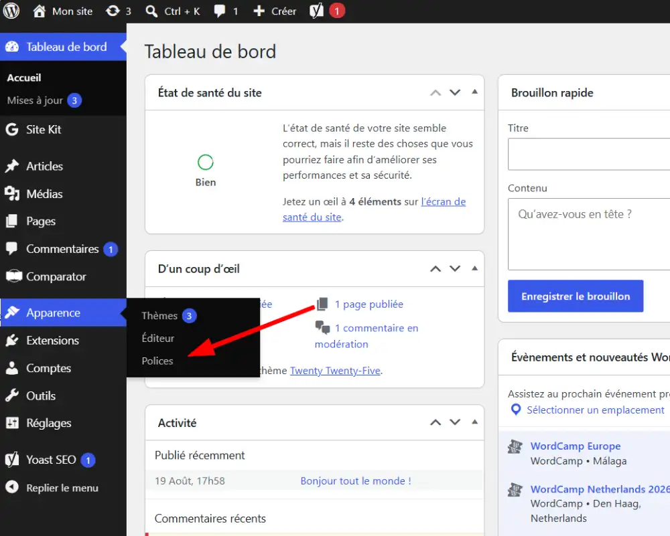The image size is (670, 536).
Task: Collapse the sidebar with Replier le menu
Action: [52, 487]
